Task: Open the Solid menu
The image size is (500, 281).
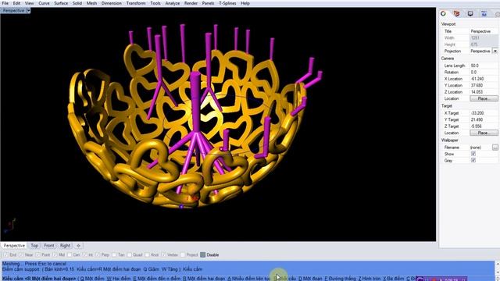Action: click(77, 3)
